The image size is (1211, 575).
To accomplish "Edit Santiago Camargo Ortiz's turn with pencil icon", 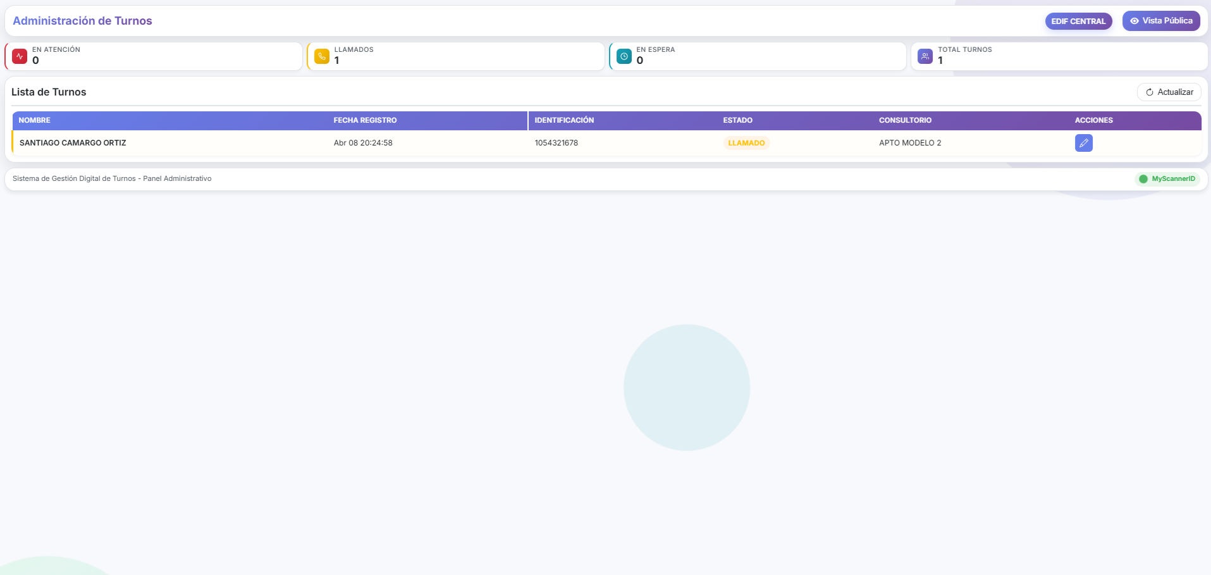I will point(1083,143).
